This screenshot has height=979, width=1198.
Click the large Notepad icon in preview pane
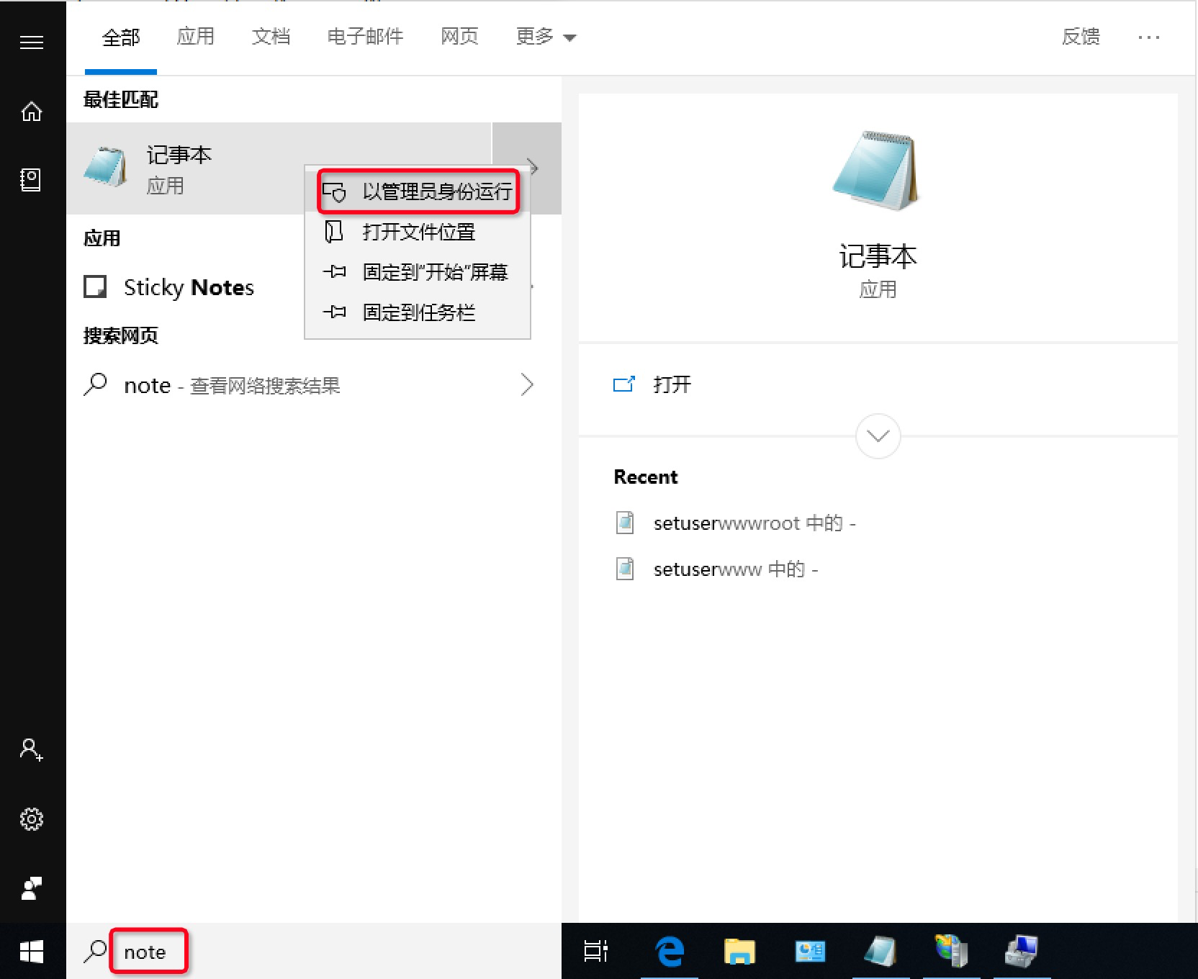(x=877, y=171)
